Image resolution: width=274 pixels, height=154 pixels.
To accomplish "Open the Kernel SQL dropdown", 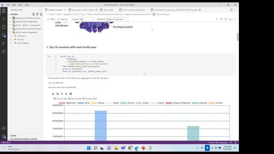I will [86, 19].
